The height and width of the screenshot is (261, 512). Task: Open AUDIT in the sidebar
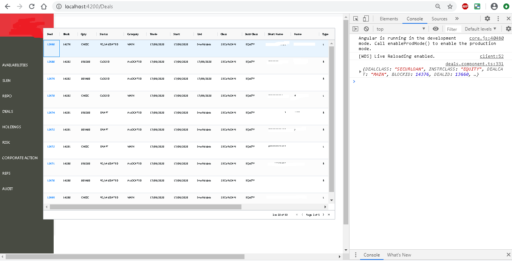click(x=8, y=189)
